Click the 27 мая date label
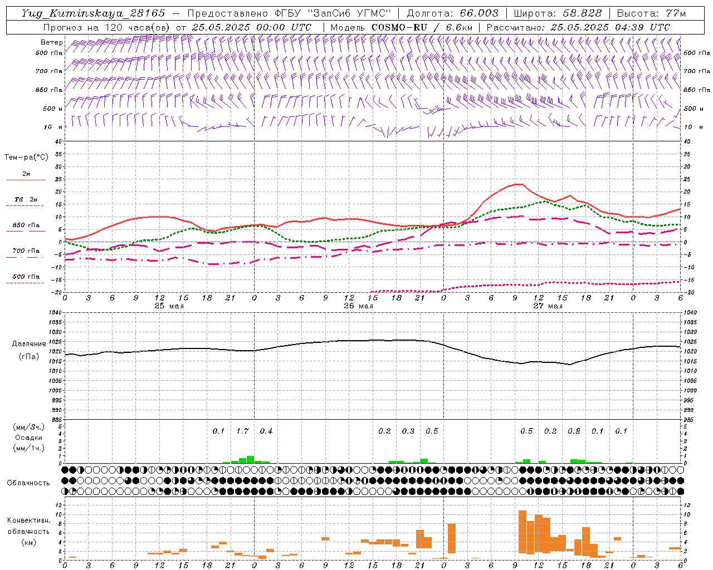The height and width of the screenshot is (570, 713). [548, 306]
